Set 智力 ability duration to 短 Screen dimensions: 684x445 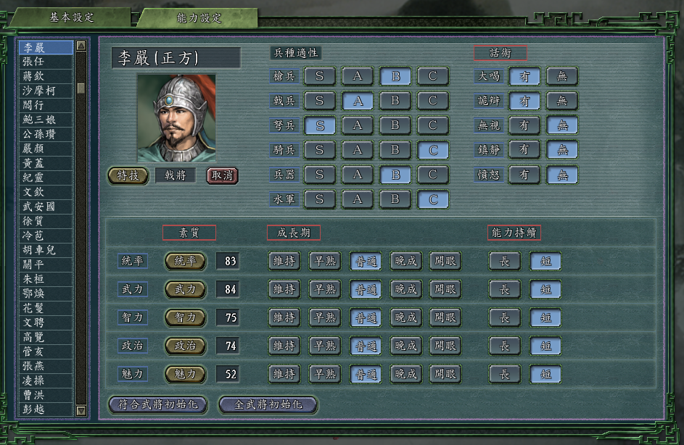click(x=545, y=317)
